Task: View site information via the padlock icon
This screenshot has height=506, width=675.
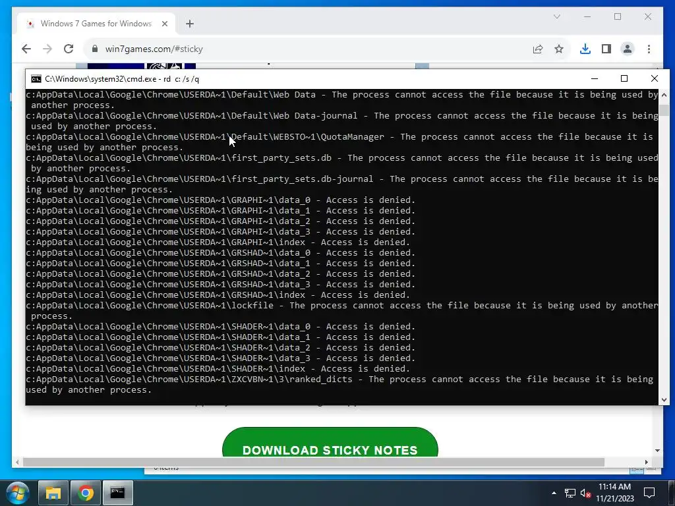Action: (x=95, y=49)
